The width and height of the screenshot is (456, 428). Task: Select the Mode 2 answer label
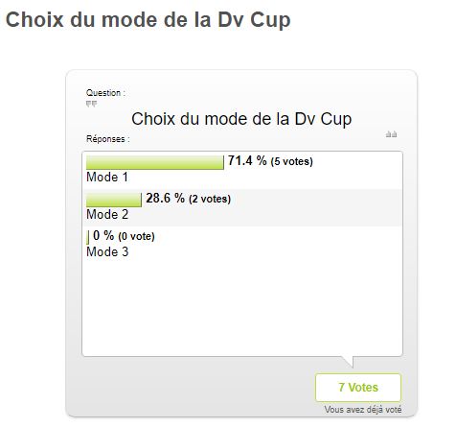107,215
